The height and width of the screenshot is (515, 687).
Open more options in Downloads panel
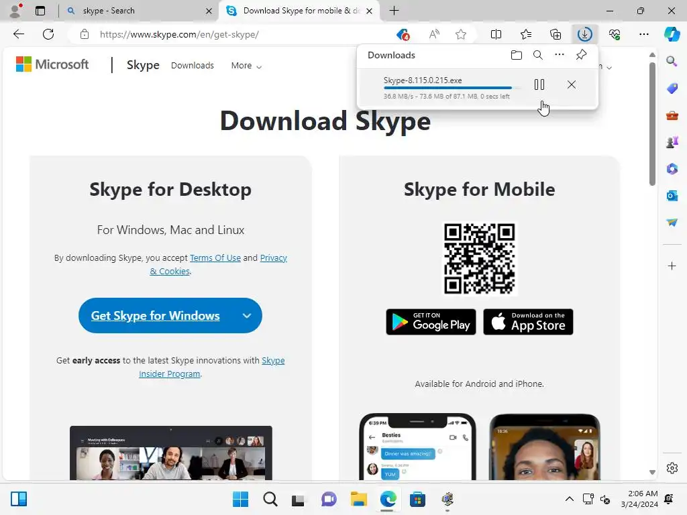[560, 55]
